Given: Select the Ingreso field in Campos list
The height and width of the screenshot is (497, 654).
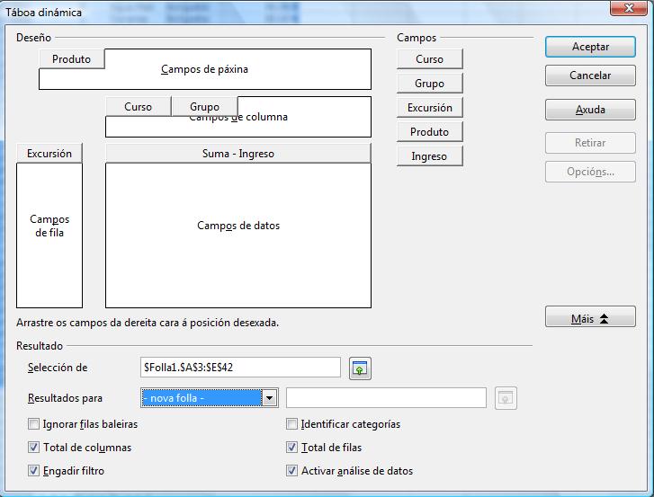Looking at the screenshot, I should (x=429, y=156).
